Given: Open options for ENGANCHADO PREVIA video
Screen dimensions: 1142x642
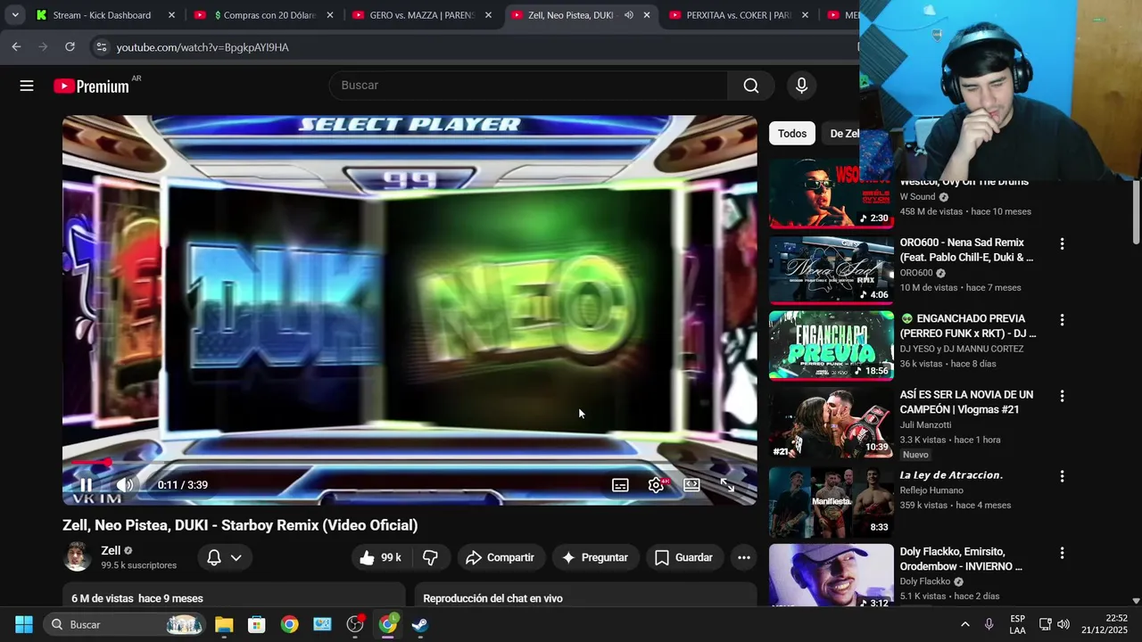Looking at the screenshot, I should [1062, 319].
